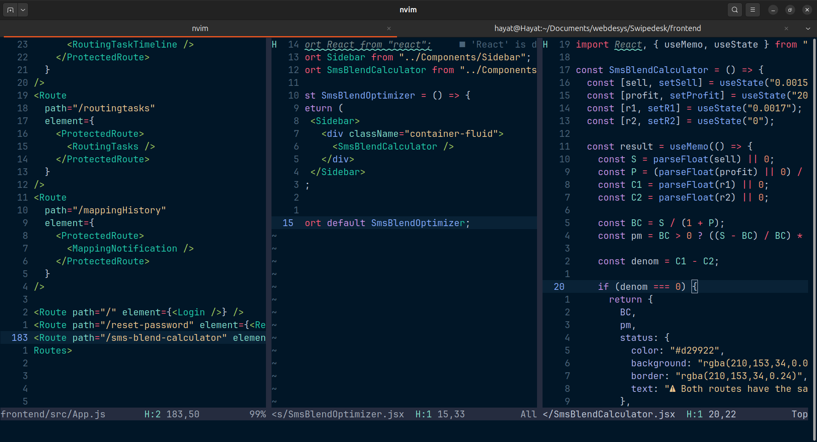Switch to the nvim tab
The width and height of the screenshot is (817, 442).
pos(200,28)
